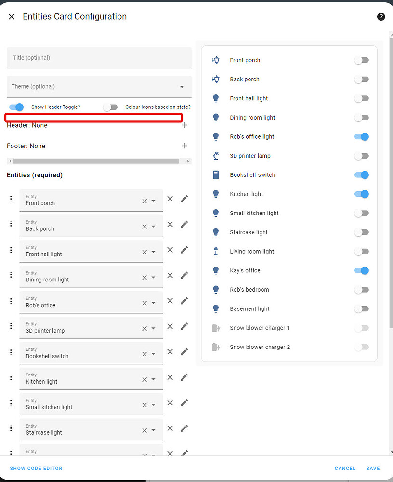
Task: Save the card configuration
Action: (373, 468)
